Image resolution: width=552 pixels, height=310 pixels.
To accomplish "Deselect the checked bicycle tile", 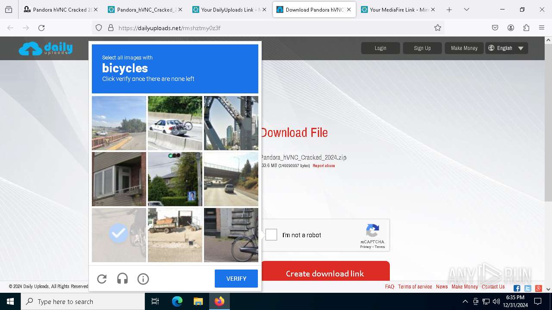I will point(119,235).
